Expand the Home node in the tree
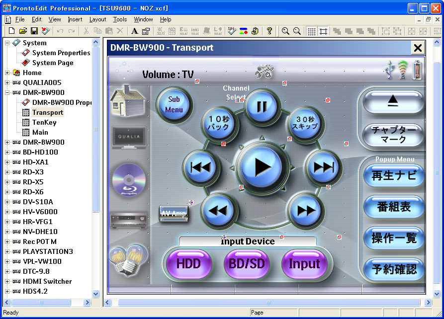444x319 pixels. tap(7, 73)
